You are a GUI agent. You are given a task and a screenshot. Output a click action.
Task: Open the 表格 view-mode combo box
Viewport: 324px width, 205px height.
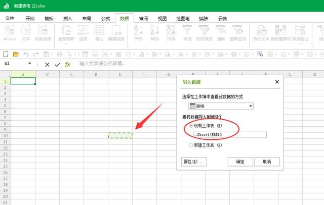pos(221,106)
